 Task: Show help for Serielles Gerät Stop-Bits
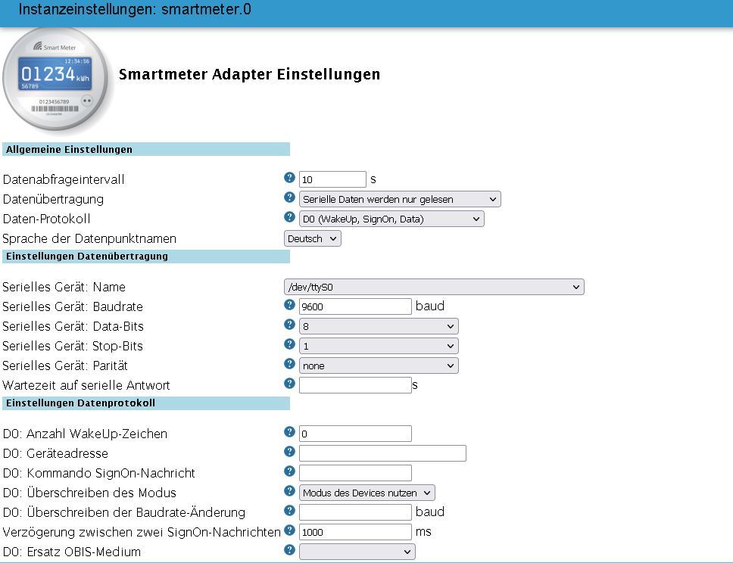point(289,344)
